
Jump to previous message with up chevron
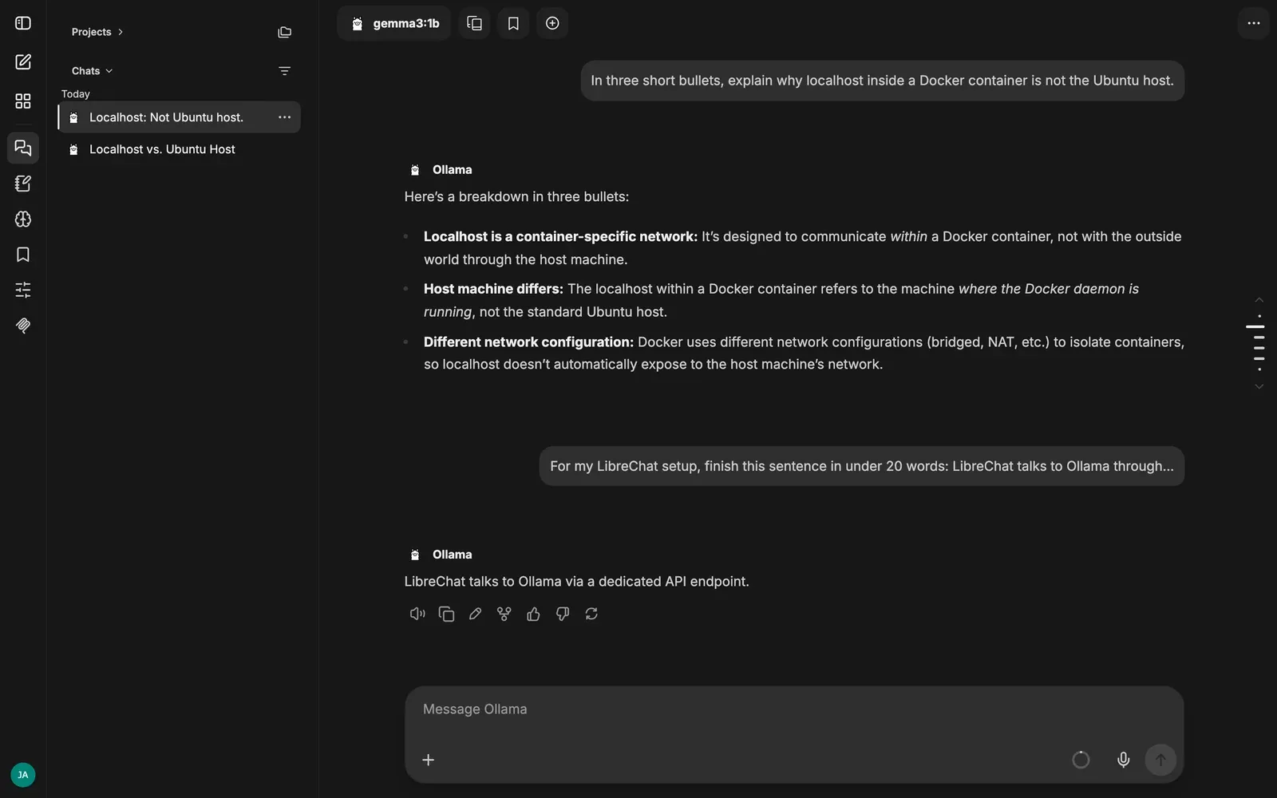click(x=1259, y=300)
